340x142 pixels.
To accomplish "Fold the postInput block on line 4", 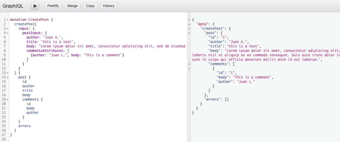I will 8,33.
